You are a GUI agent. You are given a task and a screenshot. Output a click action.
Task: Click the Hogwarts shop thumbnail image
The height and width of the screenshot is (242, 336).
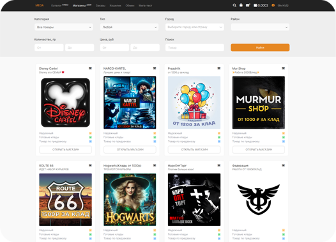(130, 200)
